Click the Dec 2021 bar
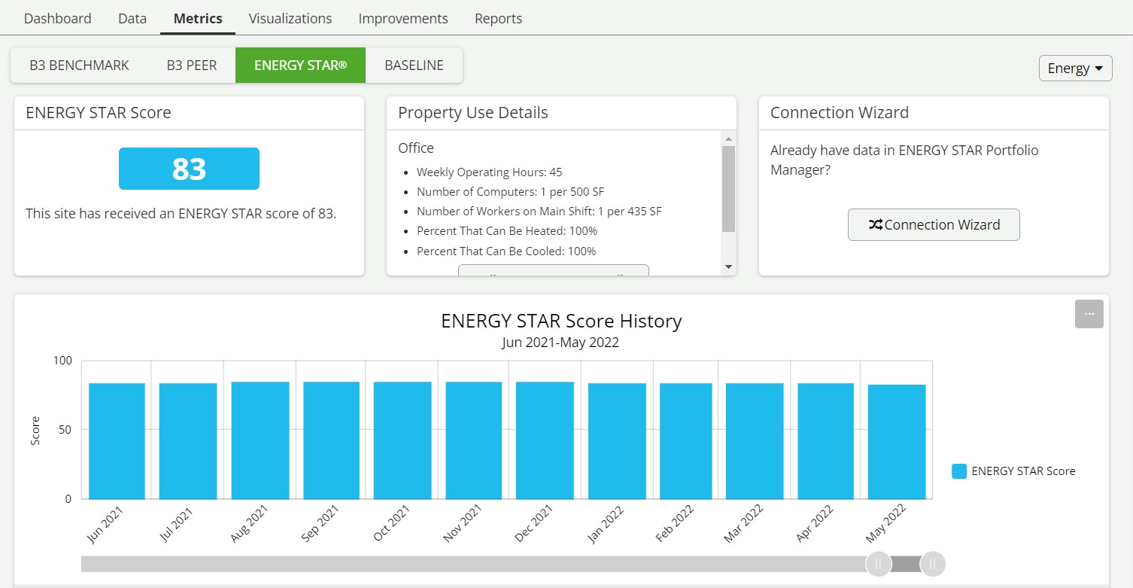 click(x=545, y=440)
